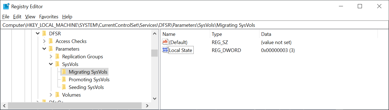Select the Access Checks key
389x110 pixels.
[x=71, y=41]
